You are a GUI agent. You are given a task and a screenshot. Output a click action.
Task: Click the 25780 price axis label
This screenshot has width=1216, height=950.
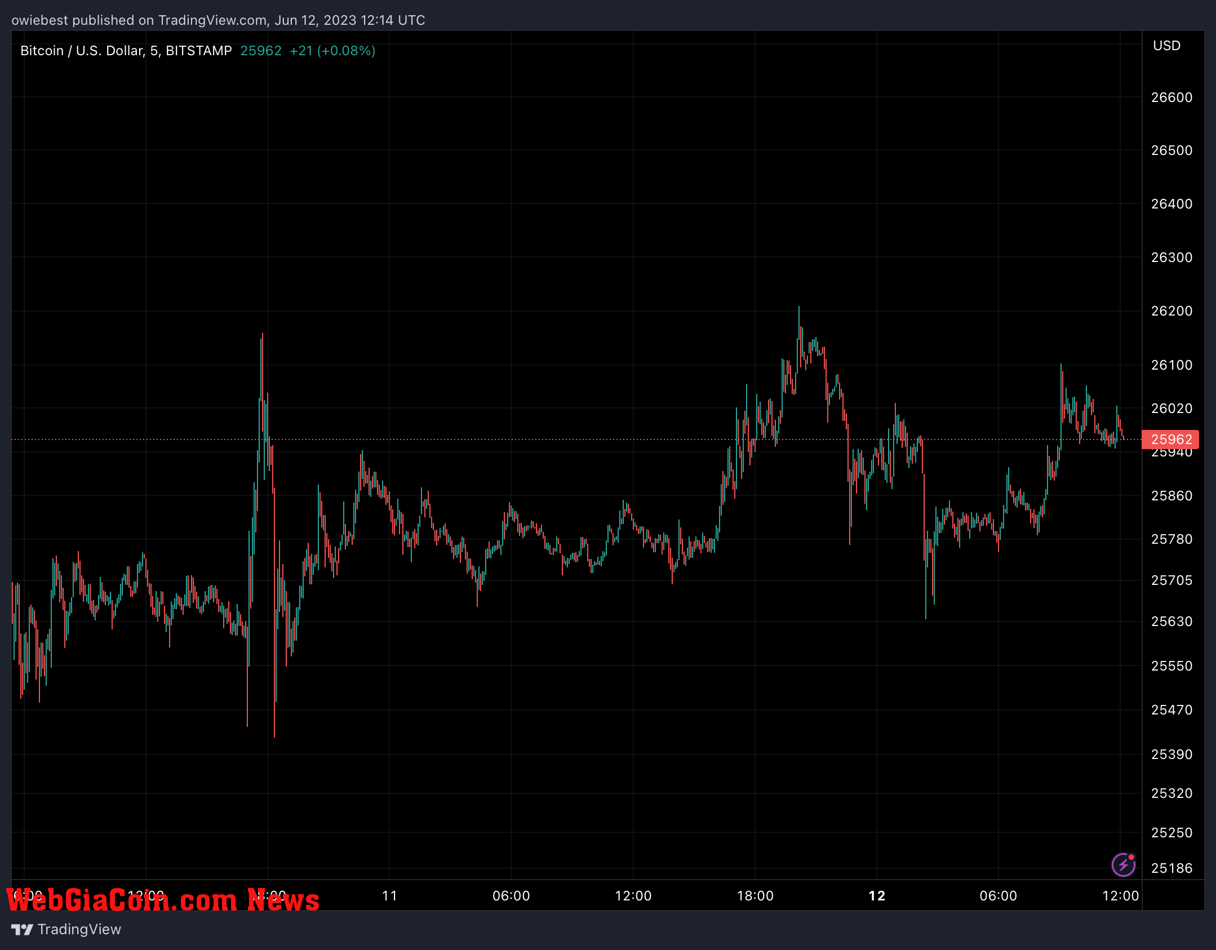pos(1171,539)
